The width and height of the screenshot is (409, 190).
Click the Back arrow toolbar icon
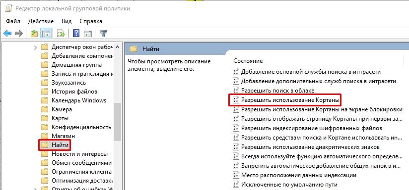[7, 33]
